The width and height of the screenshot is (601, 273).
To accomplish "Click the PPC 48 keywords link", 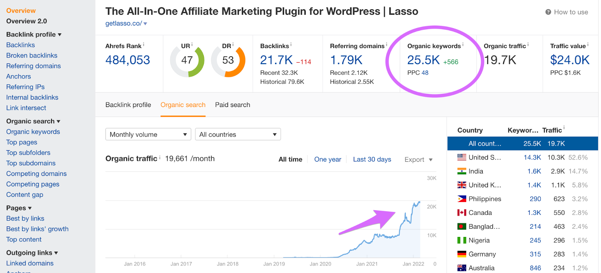I will [x=425, y=73].
